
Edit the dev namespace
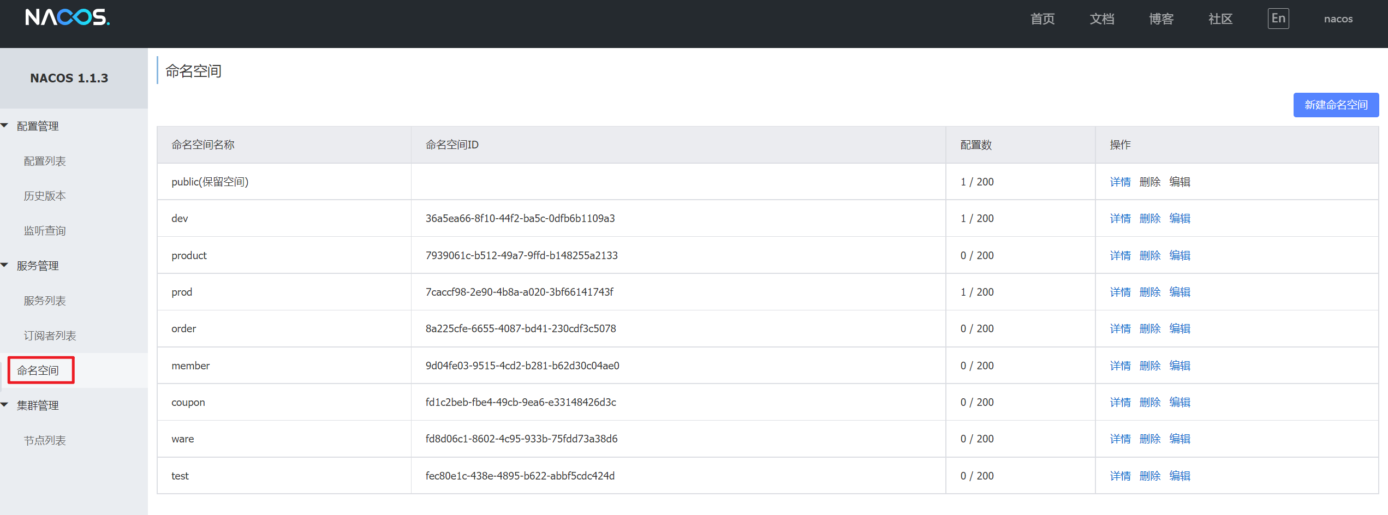coord(1180,218)
